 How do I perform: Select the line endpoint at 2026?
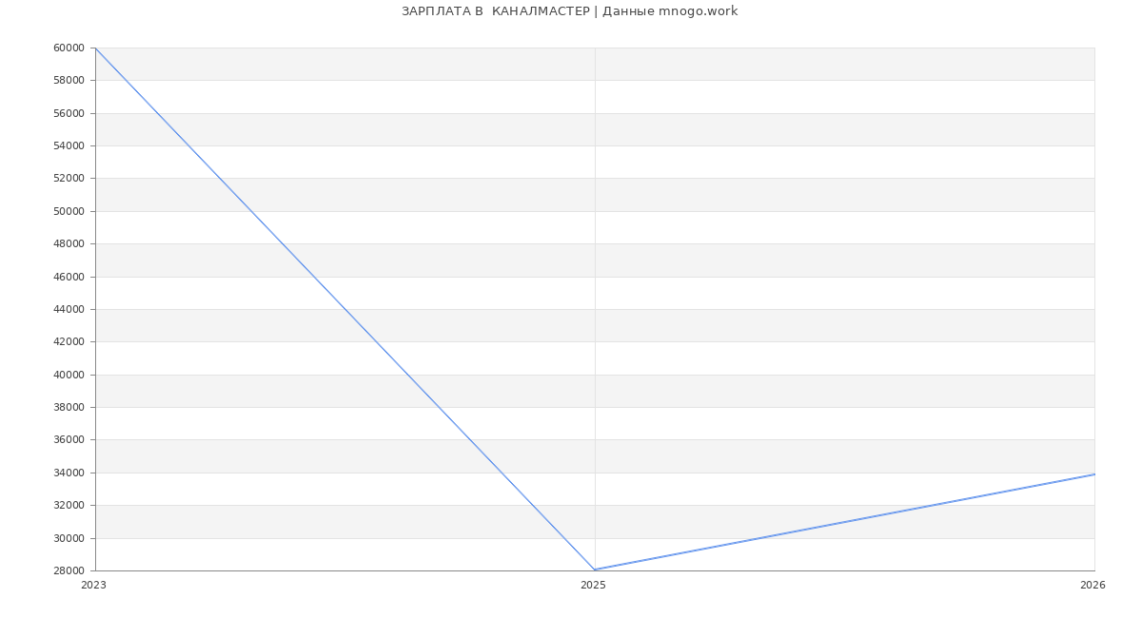1093,474
